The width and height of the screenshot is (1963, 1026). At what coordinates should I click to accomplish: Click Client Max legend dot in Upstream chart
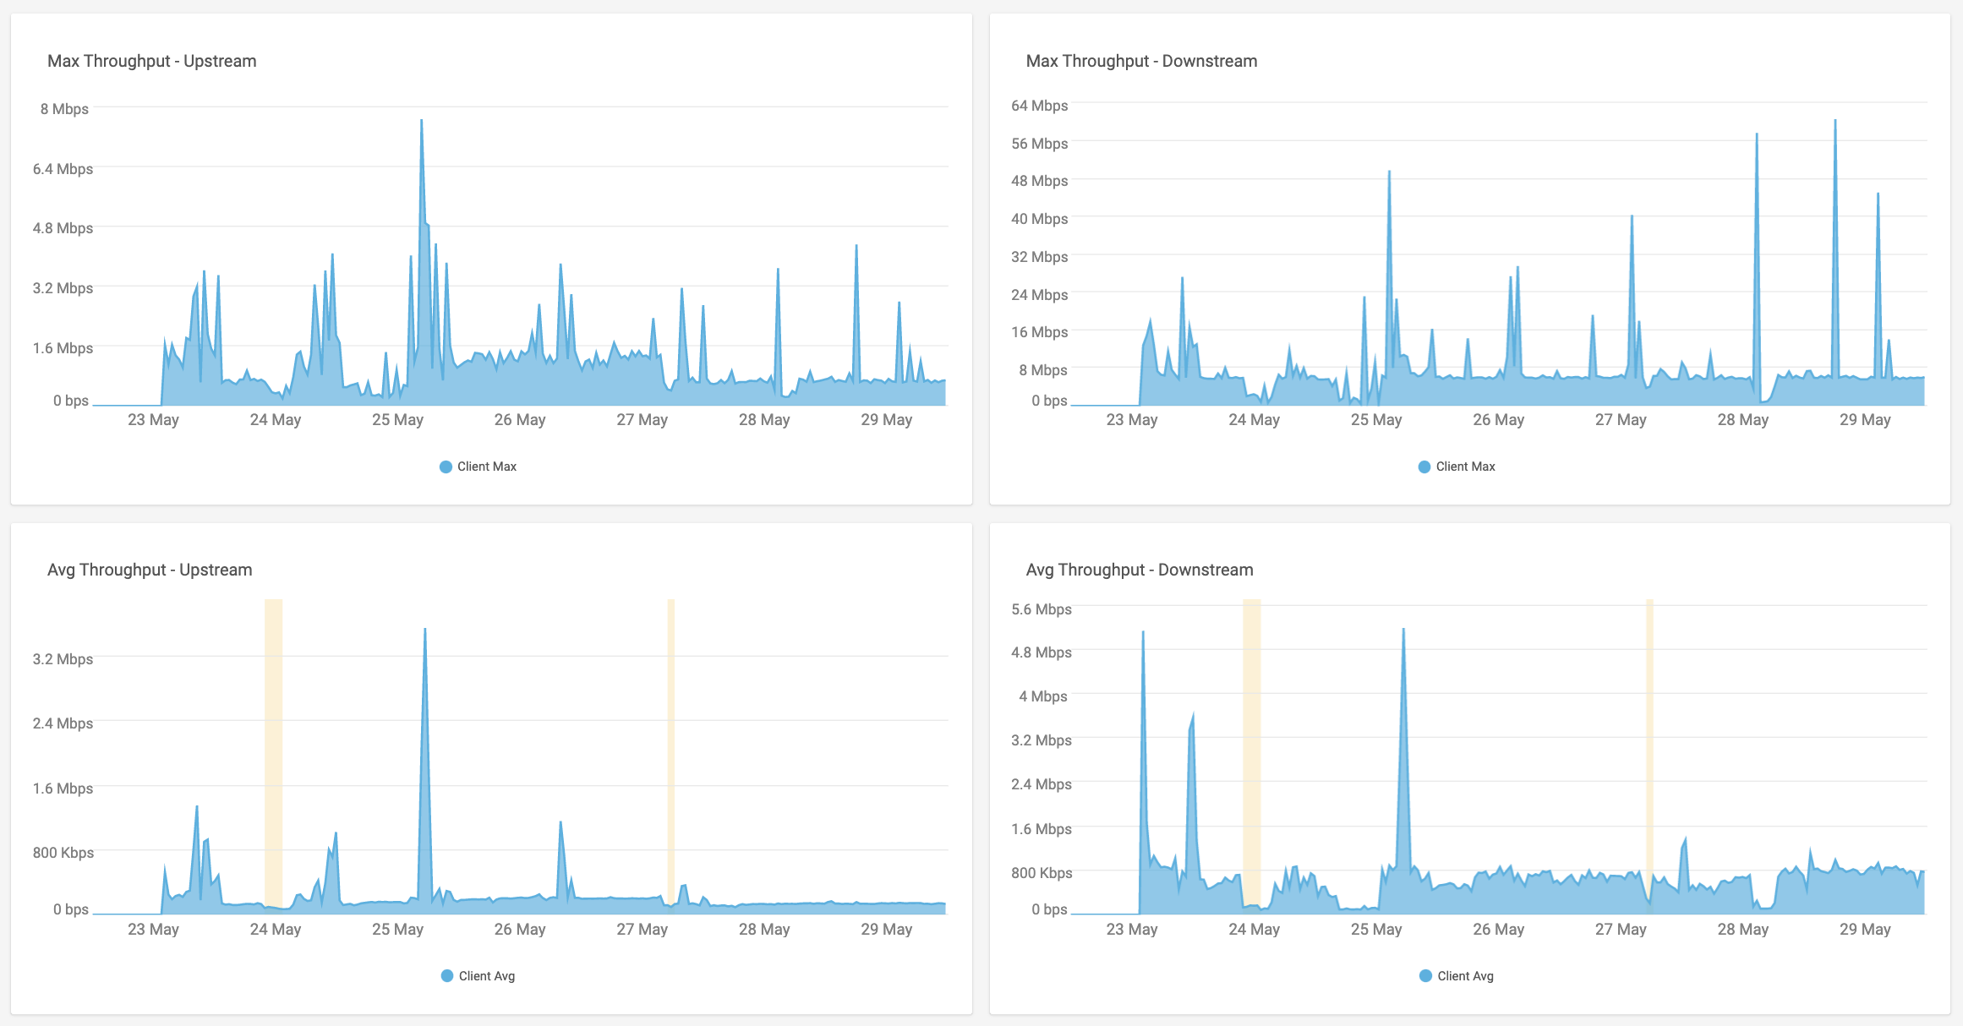pos(446,467)
